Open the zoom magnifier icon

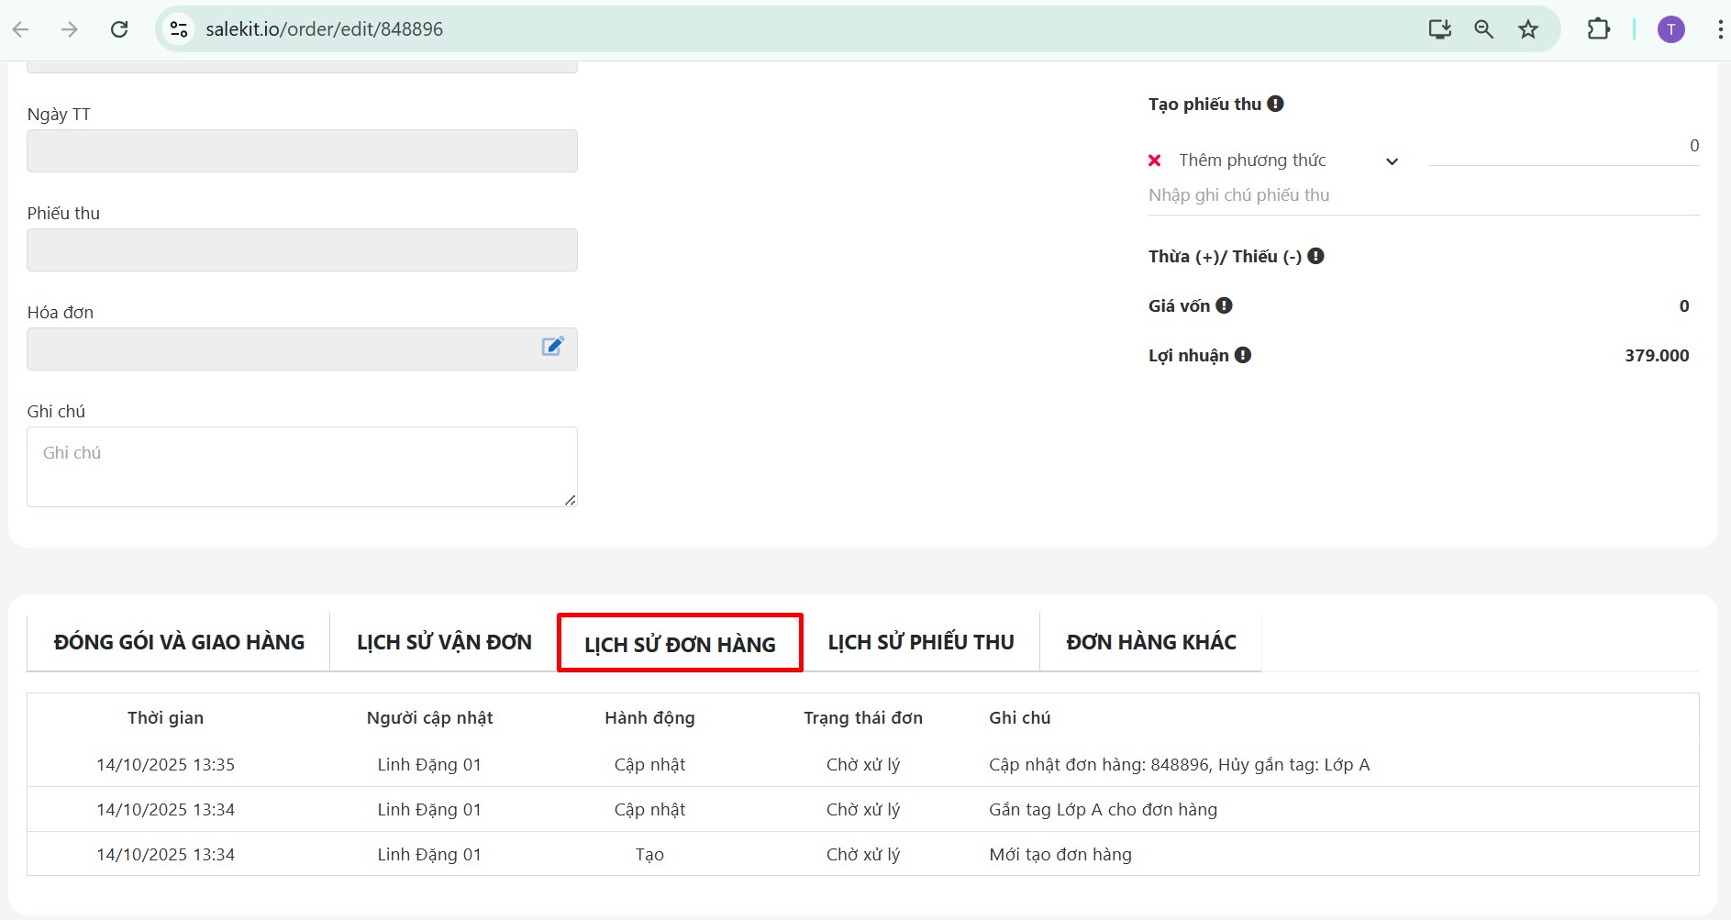coord(1483,29)
